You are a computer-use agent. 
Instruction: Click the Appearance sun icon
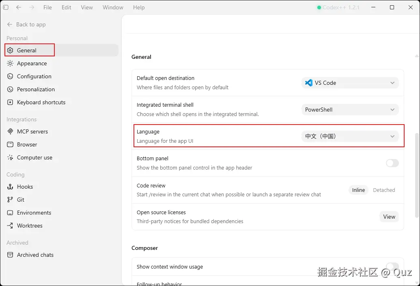point(10,63)
